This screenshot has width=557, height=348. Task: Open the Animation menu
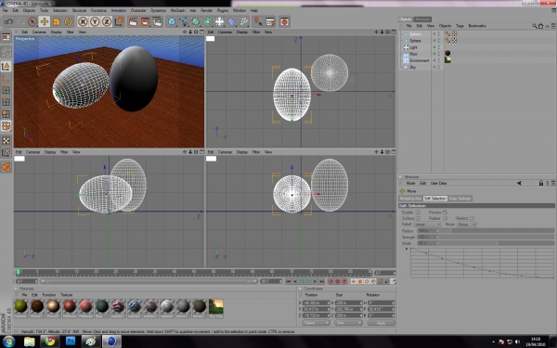coord(119,10)
